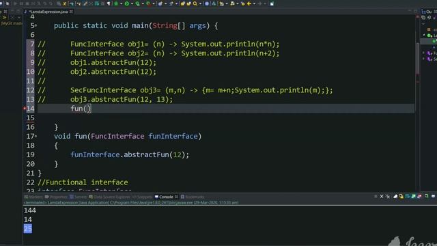Screen dimensions: 437x246
Task: Switch to the Markers tab
Action: tap(33, 197)
